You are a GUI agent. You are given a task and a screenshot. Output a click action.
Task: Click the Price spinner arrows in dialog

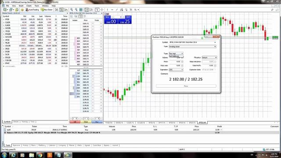tap(182, 61)
